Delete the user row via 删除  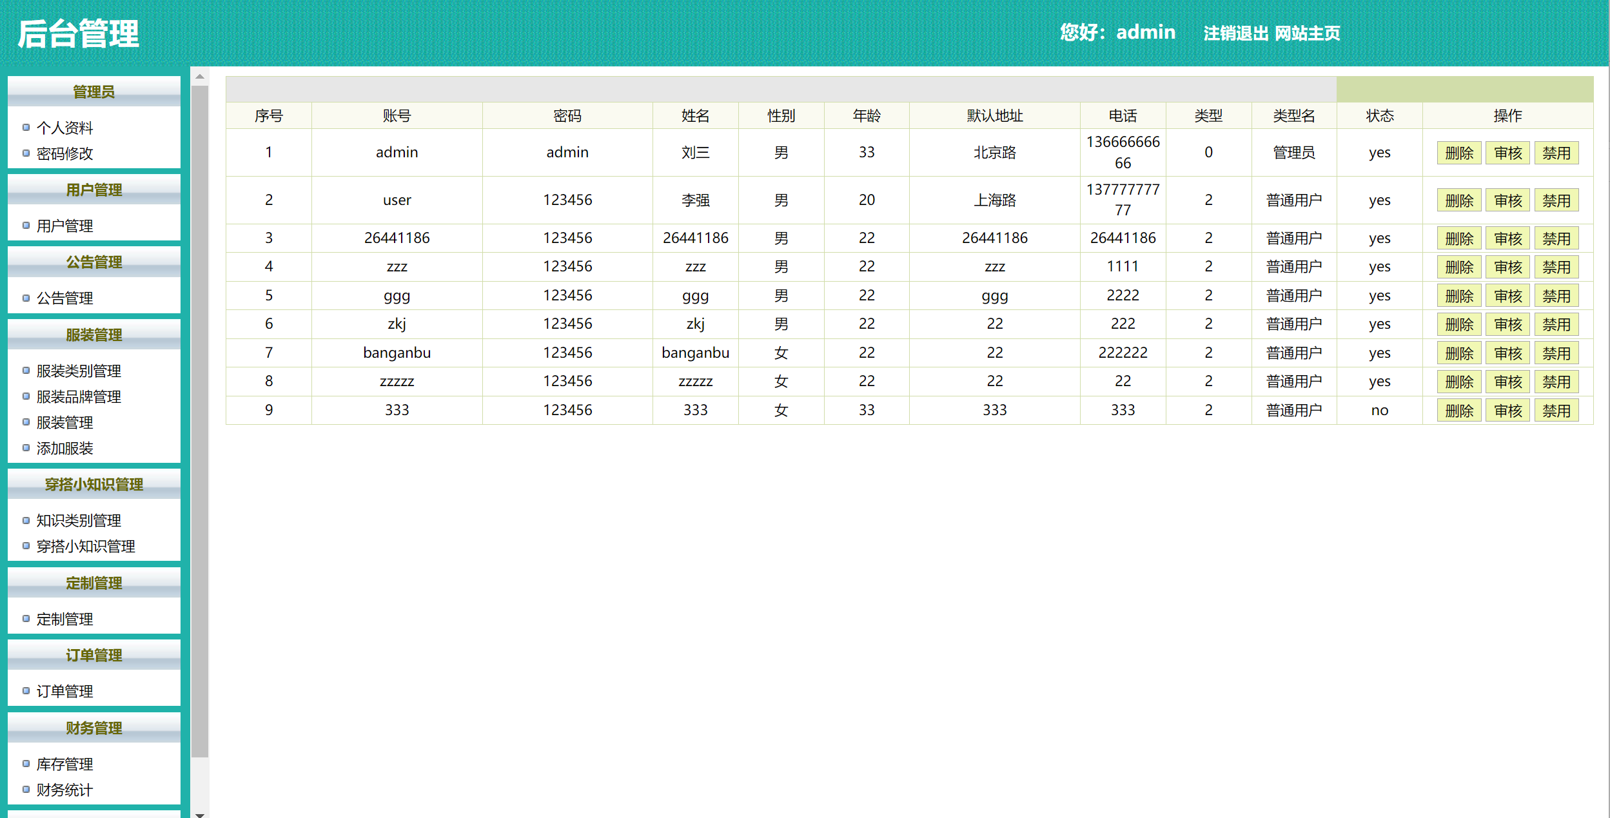(x=1459, y=201)
